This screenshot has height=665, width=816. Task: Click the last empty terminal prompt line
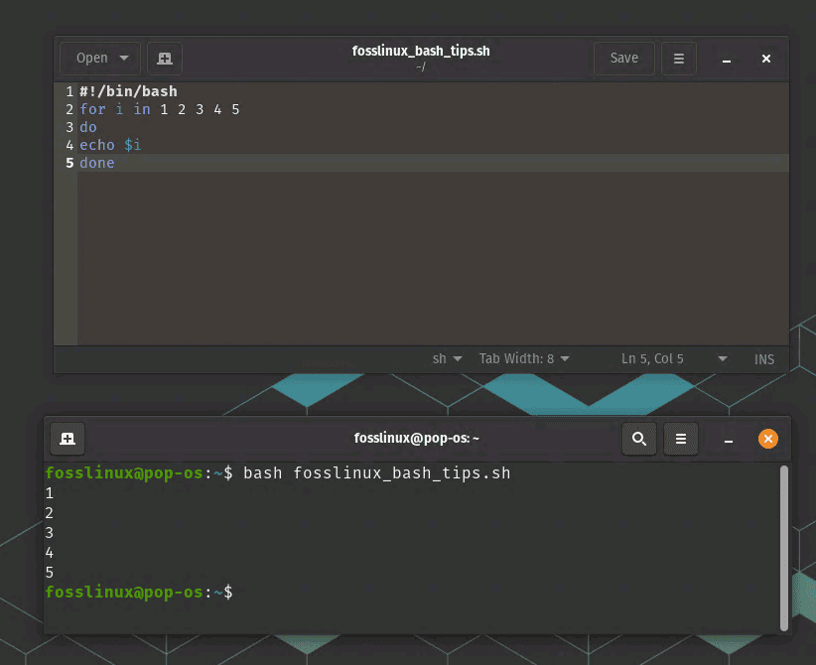coord(139,593)
